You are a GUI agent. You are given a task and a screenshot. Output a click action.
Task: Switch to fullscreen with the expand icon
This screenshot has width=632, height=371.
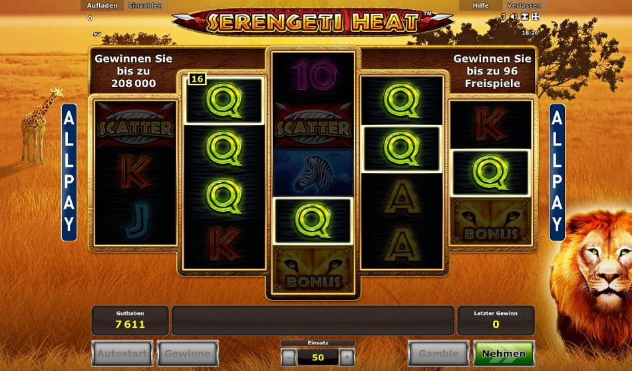(x=536, y=17)
